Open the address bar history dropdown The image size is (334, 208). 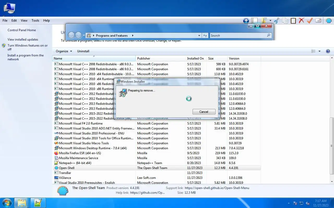tap(199, 36)
